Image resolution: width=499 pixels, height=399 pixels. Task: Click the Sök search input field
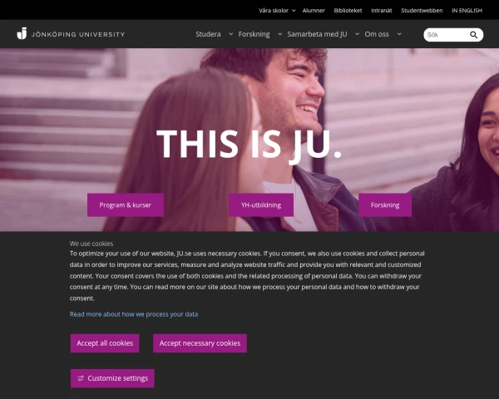[x=447, y=35]
